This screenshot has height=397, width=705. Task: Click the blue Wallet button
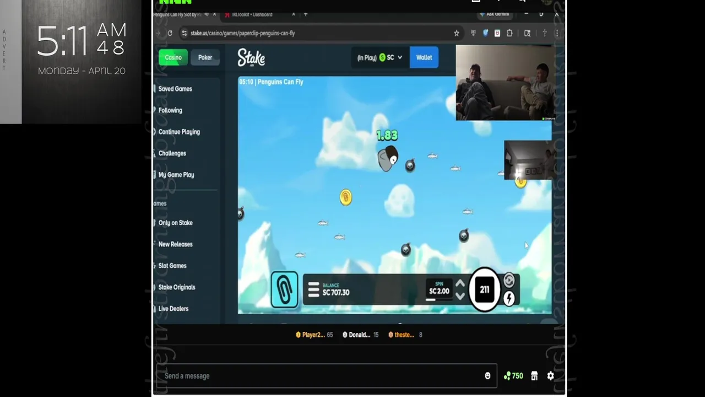[x=424, y=57]
